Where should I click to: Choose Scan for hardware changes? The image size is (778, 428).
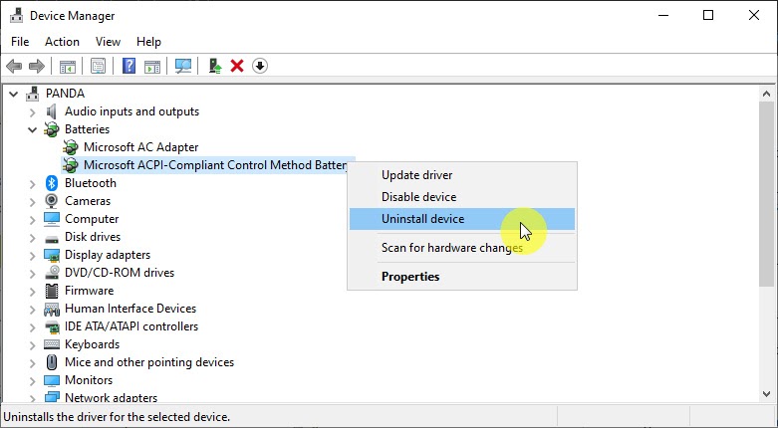[x=462, y=248]
